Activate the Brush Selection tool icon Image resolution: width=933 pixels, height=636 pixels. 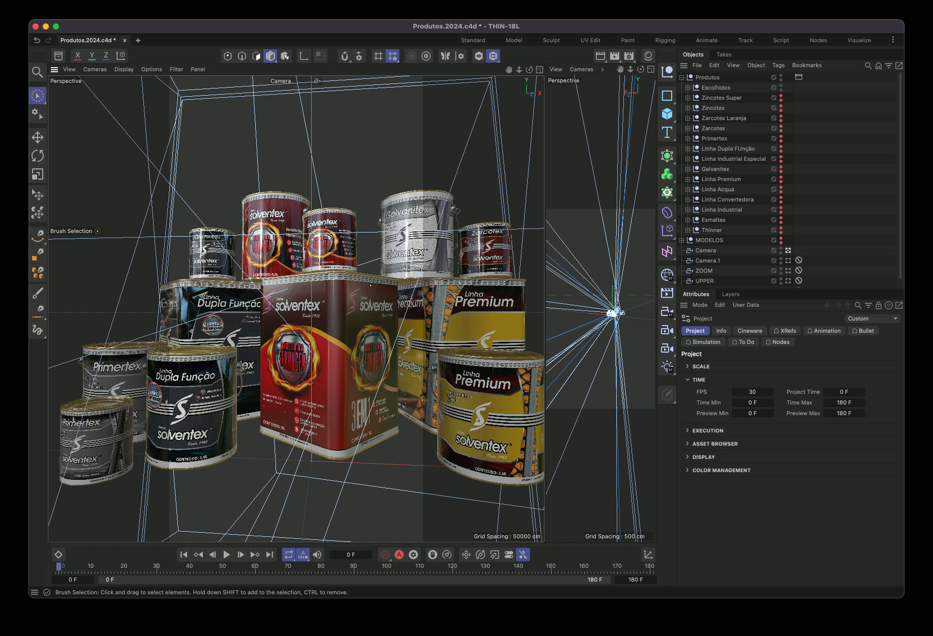pos(38,96)
